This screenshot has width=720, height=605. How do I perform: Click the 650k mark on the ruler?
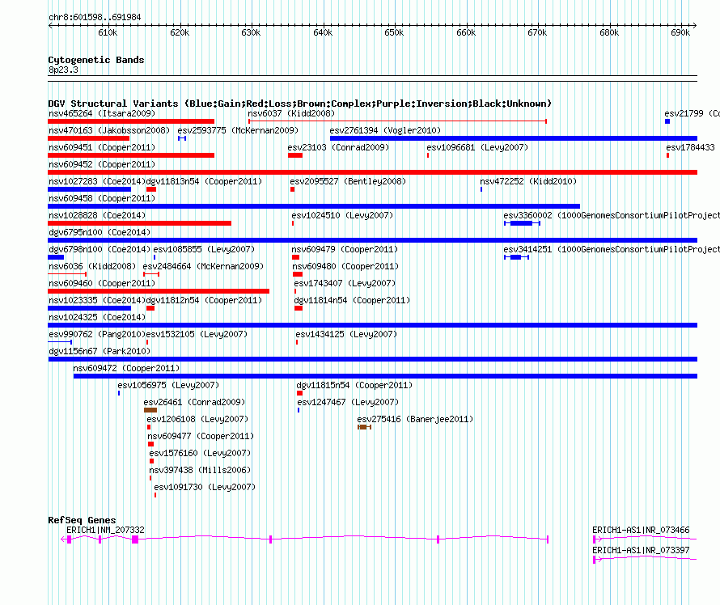click(394, 32)
